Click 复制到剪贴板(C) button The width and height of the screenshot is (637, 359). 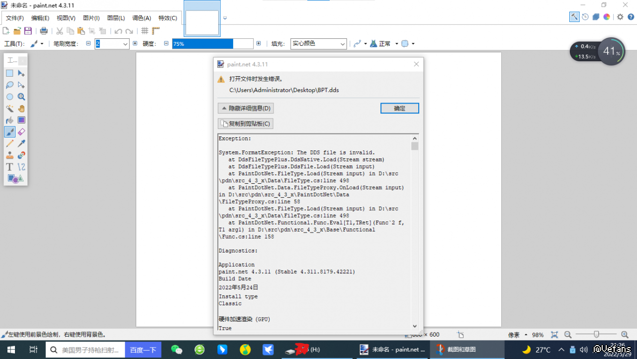[x=246, y=123]
